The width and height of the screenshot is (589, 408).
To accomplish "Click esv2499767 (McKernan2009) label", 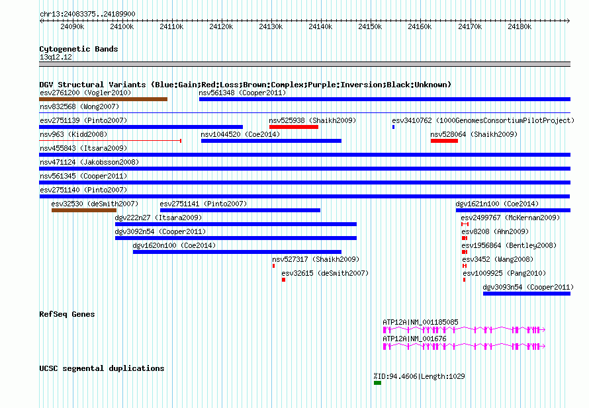I will click(510, 218).
